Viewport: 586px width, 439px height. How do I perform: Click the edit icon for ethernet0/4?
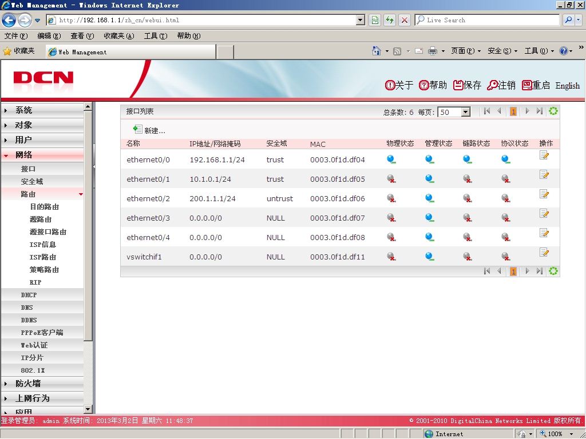click(544, 233)
